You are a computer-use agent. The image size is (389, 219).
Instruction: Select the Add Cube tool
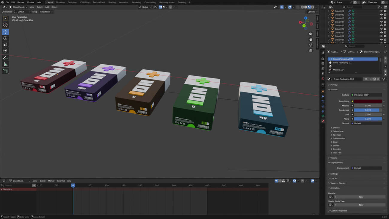[5, 71]
